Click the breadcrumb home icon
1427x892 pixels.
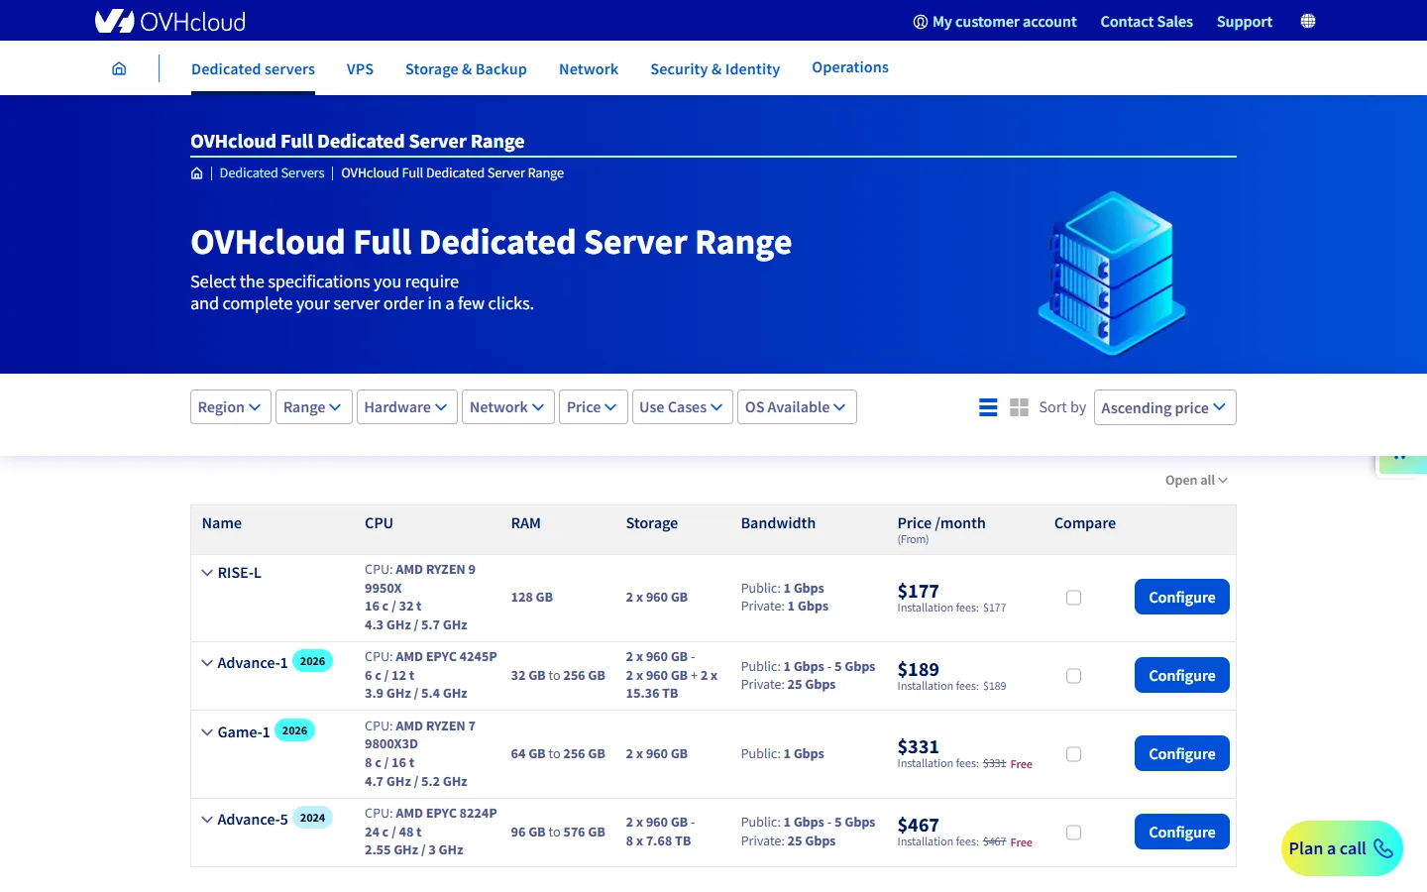197,173
